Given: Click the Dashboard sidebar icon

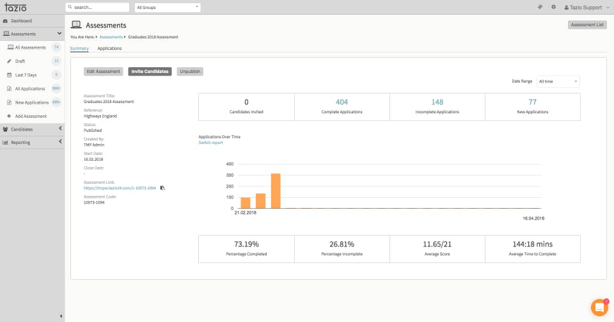Looking at the screenshot, I should coord(6,20).
